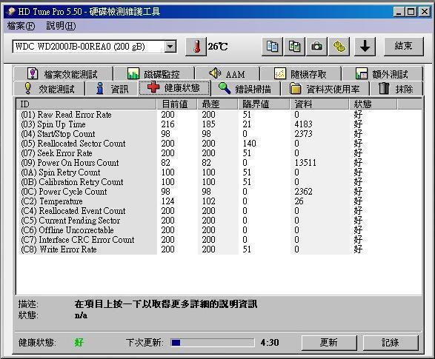Click the 臨界值 threshold column header
The image size is (435, 359).
pos(263,104)
